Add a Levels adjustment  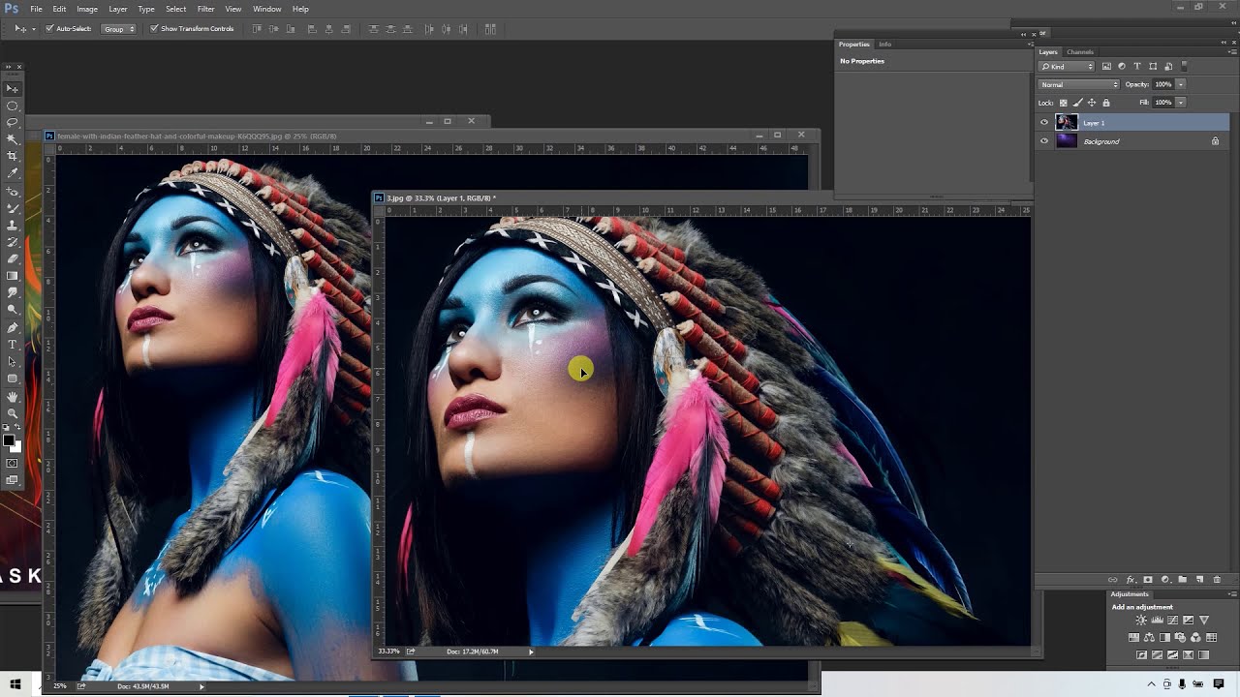1157,620
